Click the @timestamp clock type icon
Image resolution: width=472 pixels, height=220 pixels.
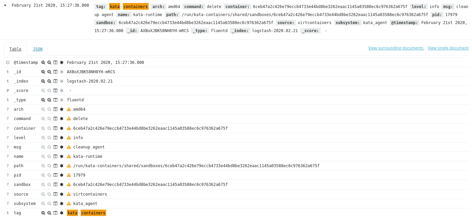pos(8,63)
